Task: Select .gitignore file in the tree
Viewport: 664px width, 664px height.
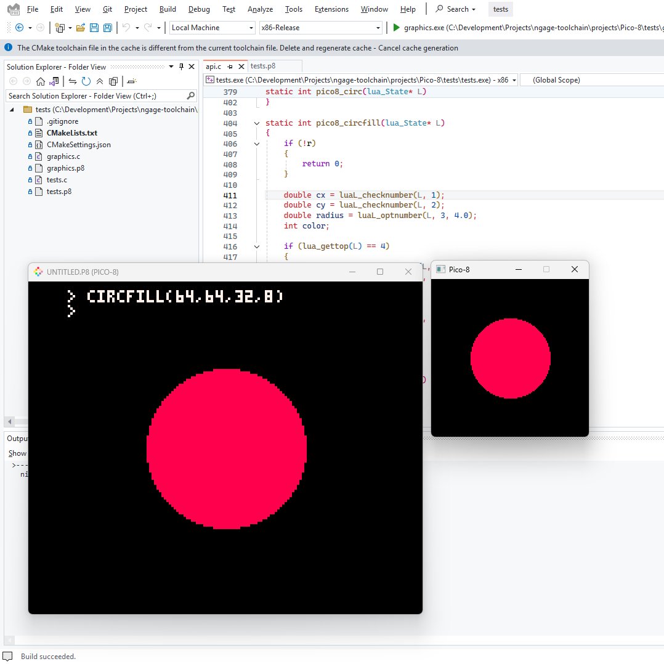Action: (63, 121)
